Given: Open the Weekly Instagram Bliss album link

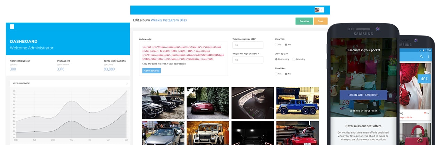Looking at the screenshot, I should [x=169, y=20].
